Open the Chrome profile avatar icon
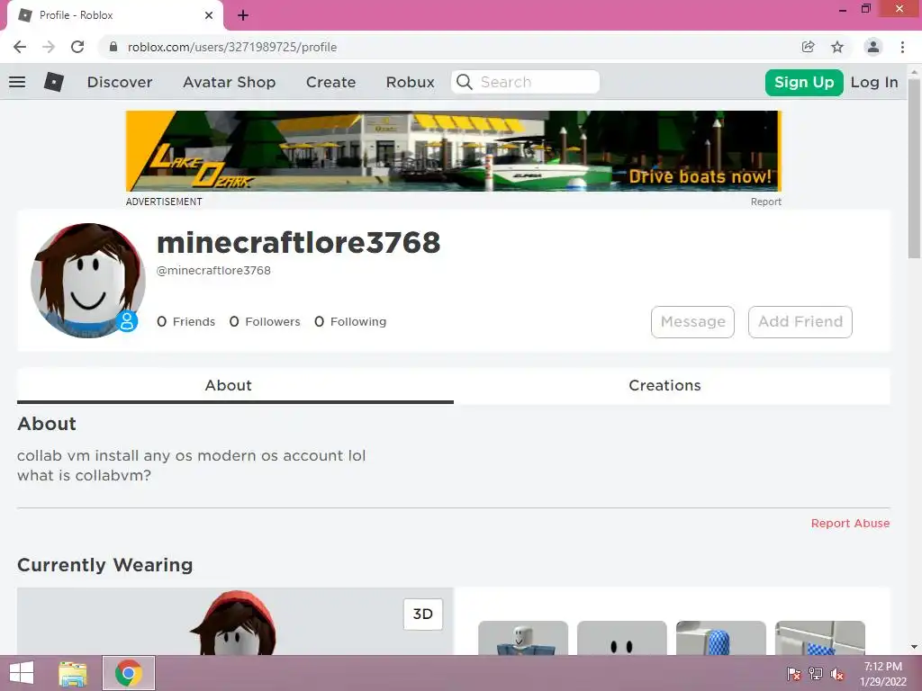The width and height of the screenshot is (922, 691). coord(873,47)
